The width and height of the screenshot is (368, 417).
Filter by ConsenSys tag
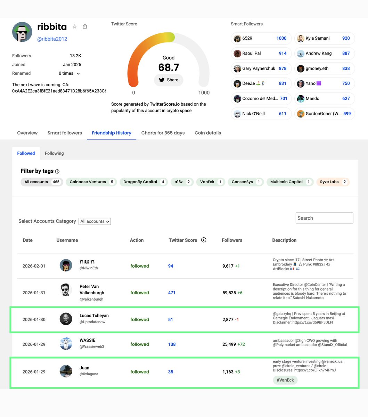246,182
